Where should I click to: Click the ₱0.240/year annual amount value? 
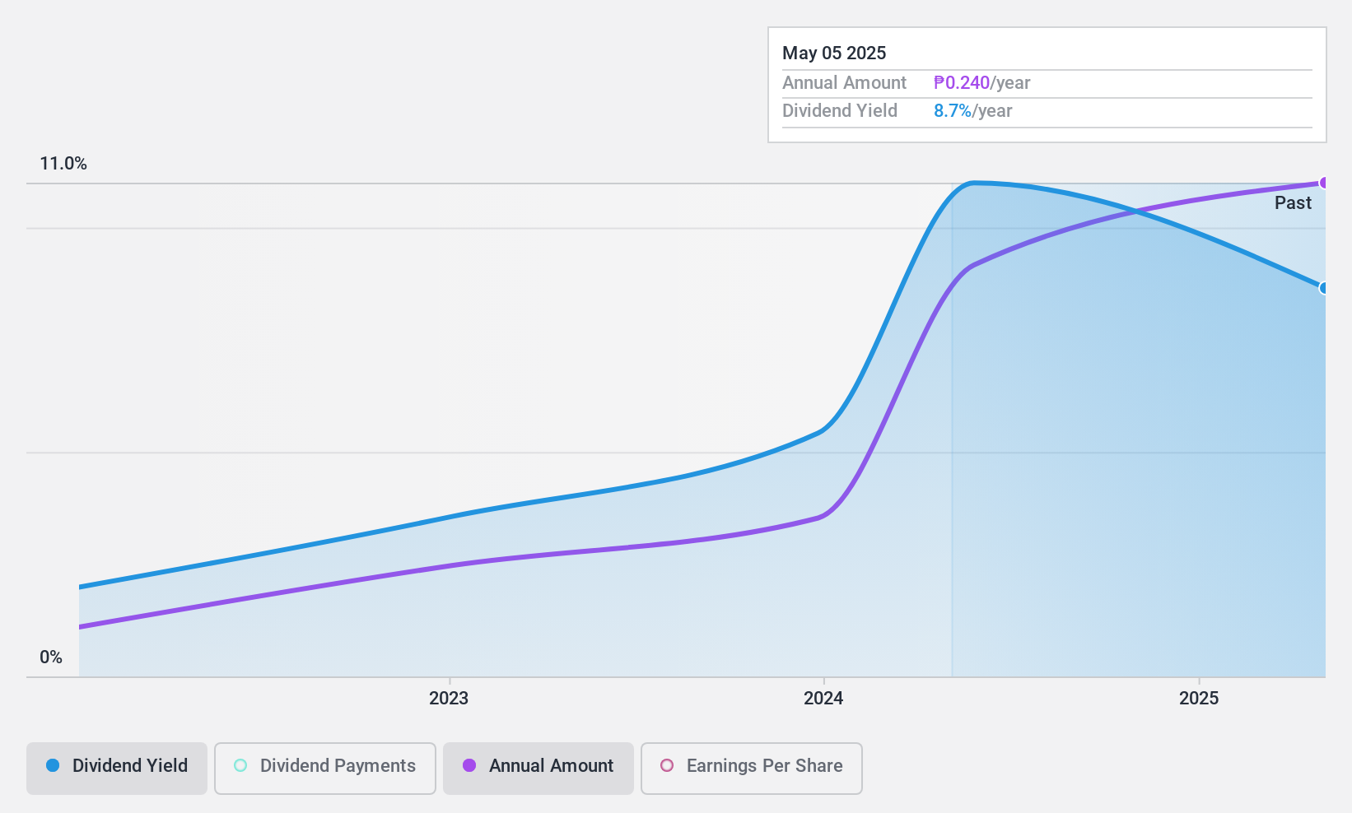981,83
